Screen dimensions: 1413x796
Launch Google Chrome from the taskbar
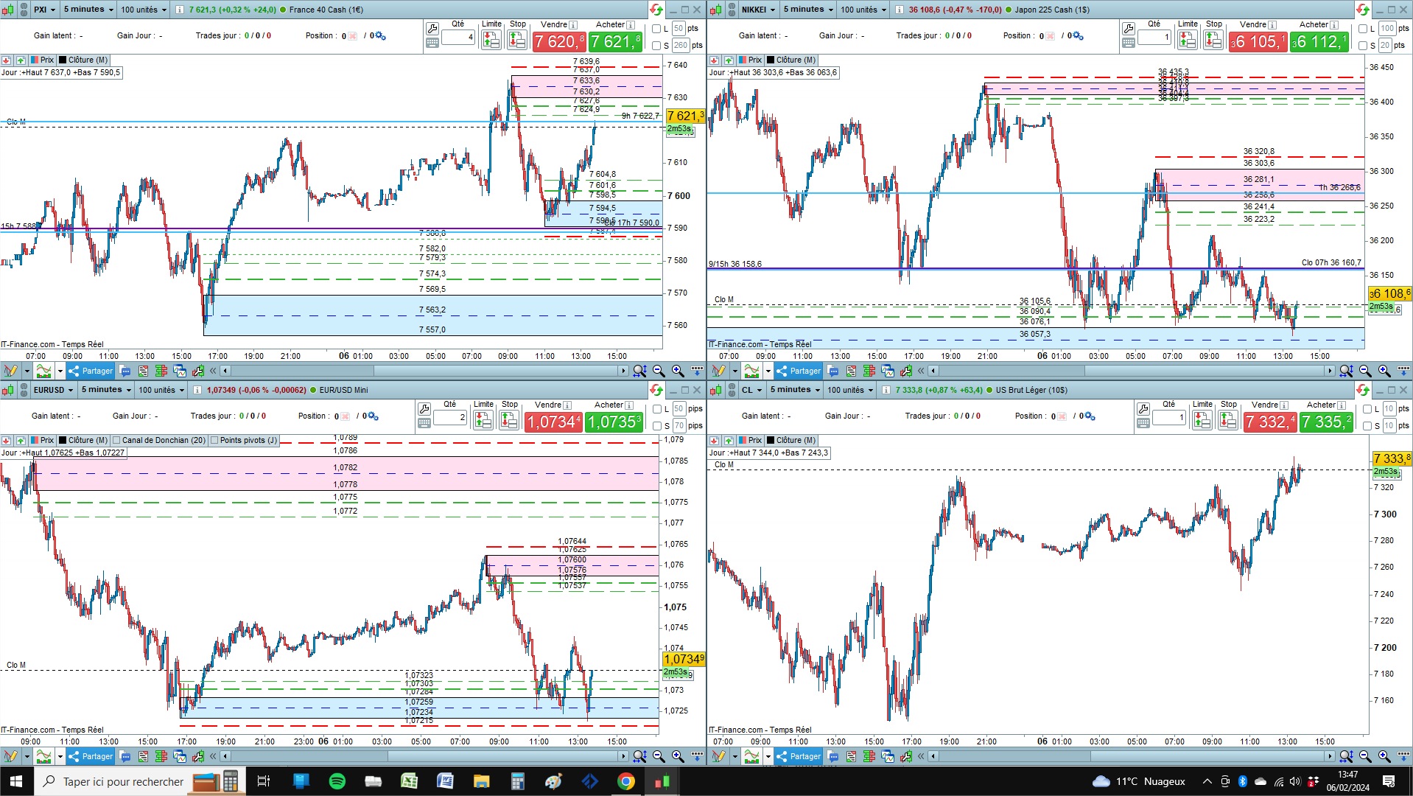pyautogui.click(x=625, y=781)
